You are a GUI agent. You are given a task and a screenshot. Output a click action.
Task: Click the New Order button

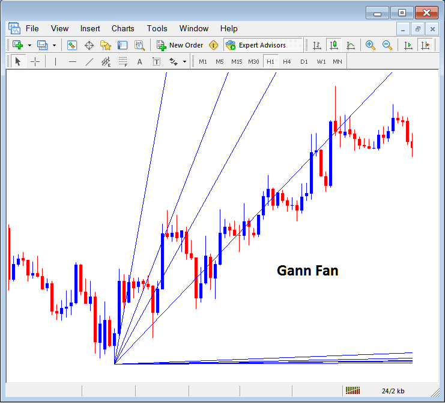pyautogui.click(x=180, y=45)
